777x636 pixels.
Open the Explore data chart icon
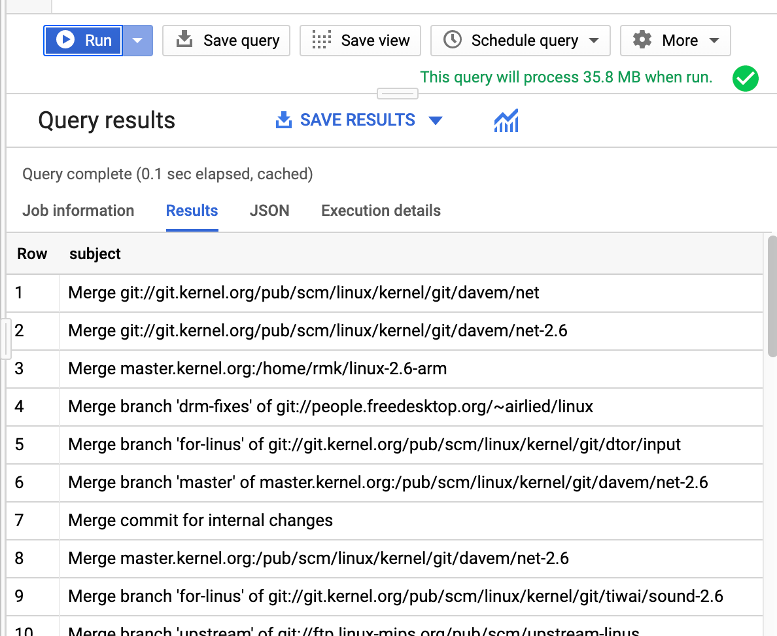point(506,120)
